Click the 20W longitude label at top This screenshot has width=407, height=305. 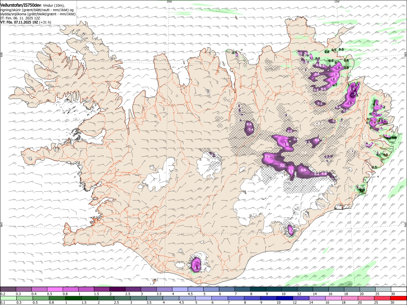[169, 2]
